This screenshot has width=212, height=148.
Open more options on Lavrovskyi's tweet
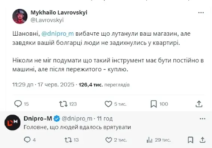click(x=201, y=13)
